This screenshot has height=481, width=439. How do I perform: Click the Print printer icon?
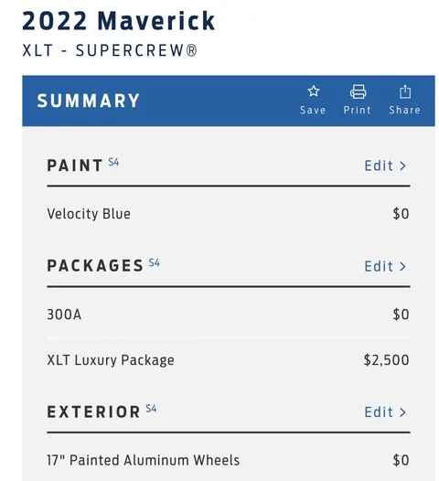pos(358,91)
